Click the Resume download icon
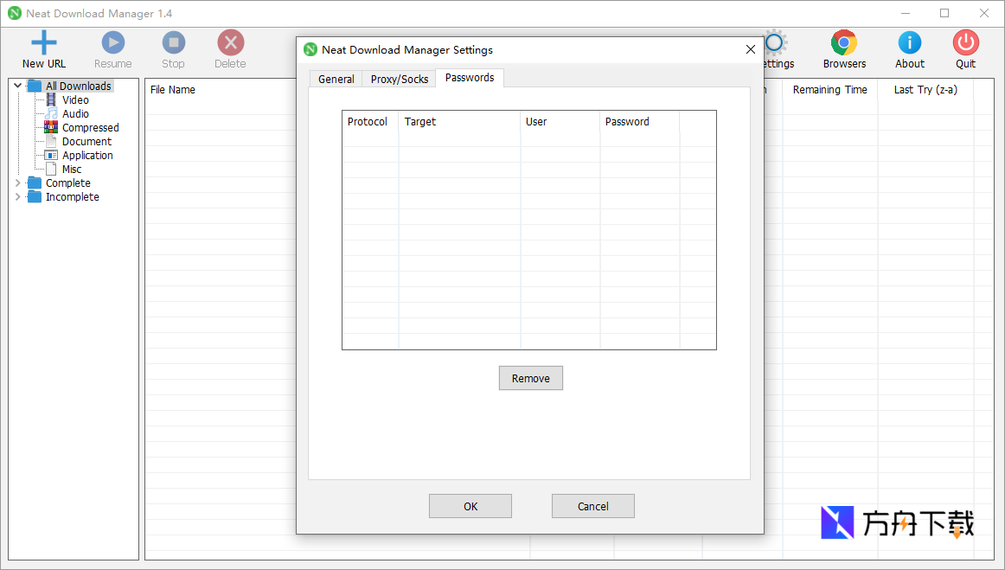1005x570 pixels. click(x=112, y=42)
